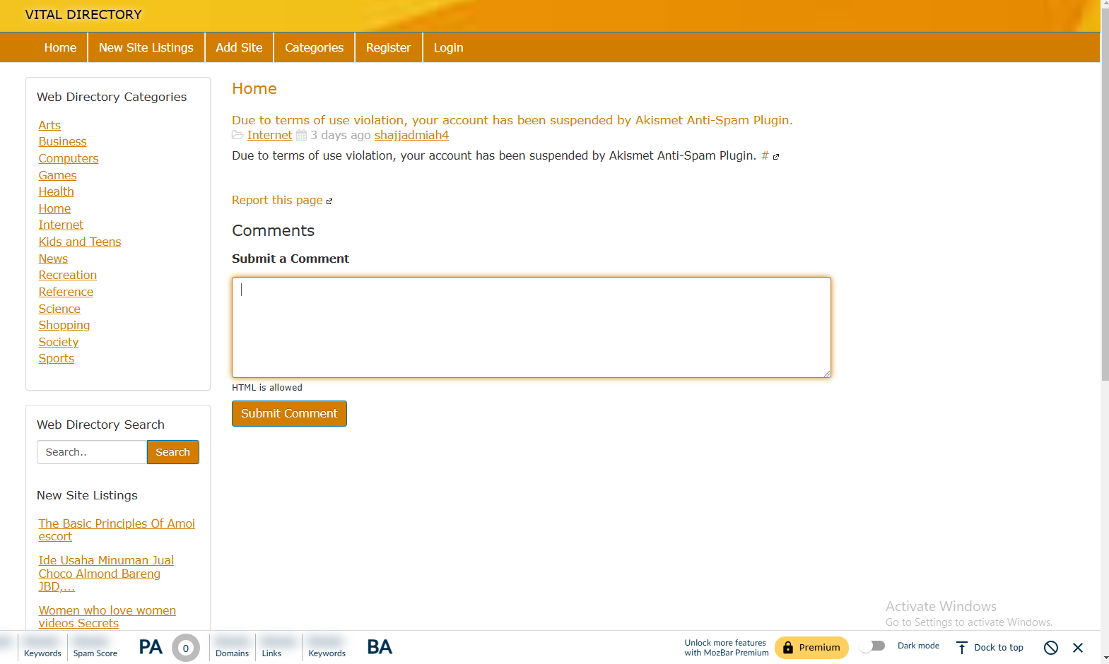Click the page vertical scrollbar thumb

click(x=1105, y=191)
